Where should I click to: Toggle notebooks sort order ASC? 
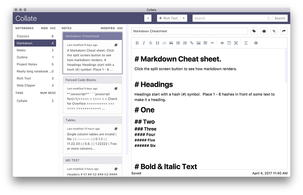coord(53,28)
